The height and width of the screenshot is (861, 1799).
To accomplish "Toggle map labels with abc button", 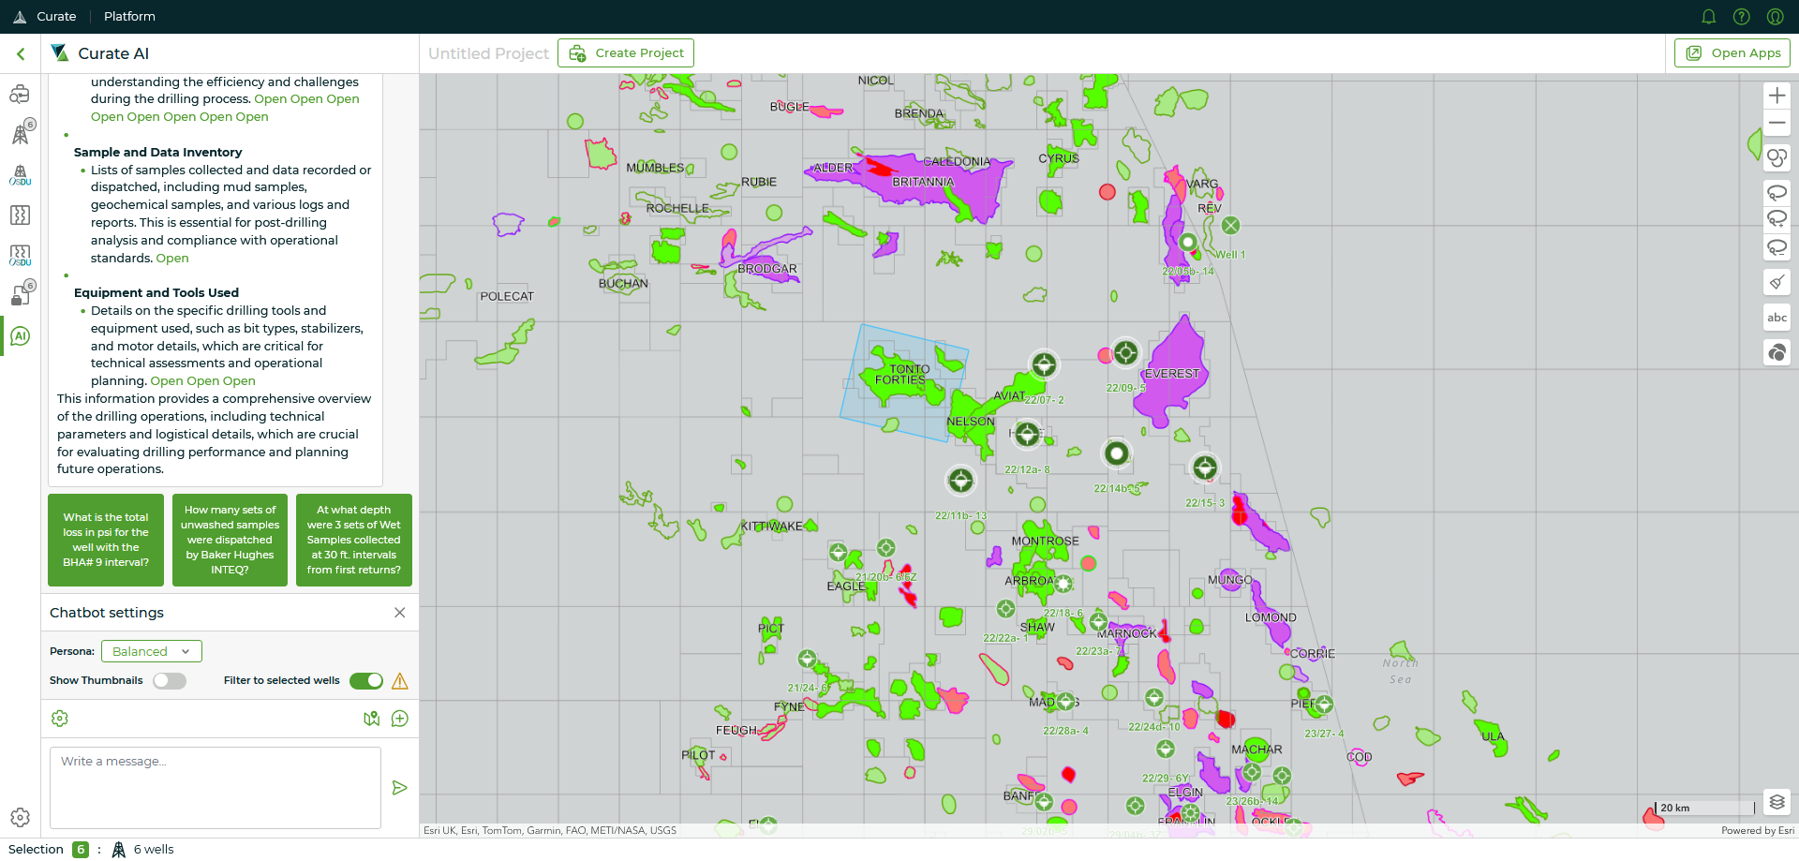I will [x=1777, y=318].
